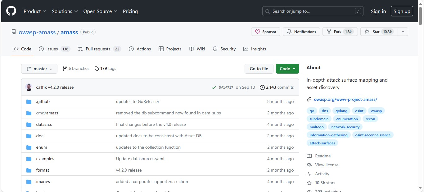Click the commits history clock icon

(x=262, y=87)
